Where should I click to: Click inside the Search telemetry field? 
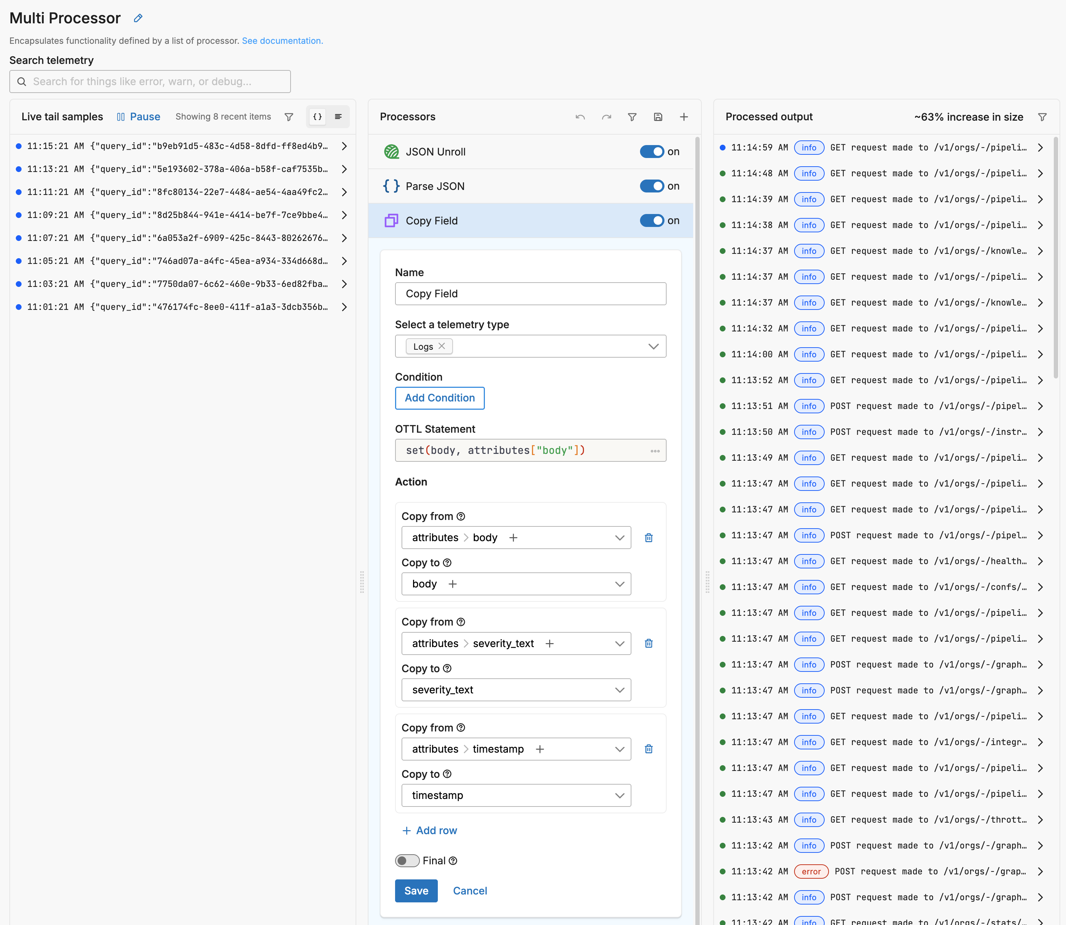(150, 81)
